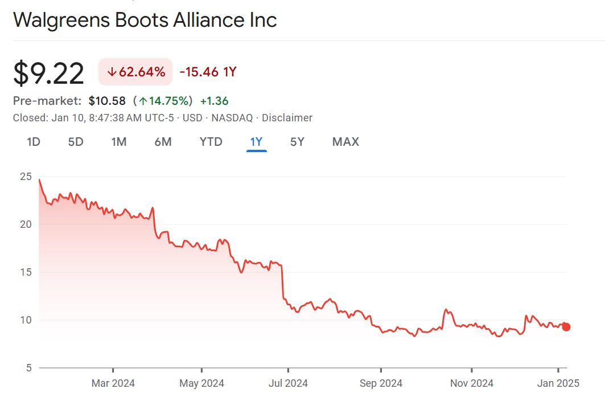Click the pre-market price $10.58

[107, 101]
